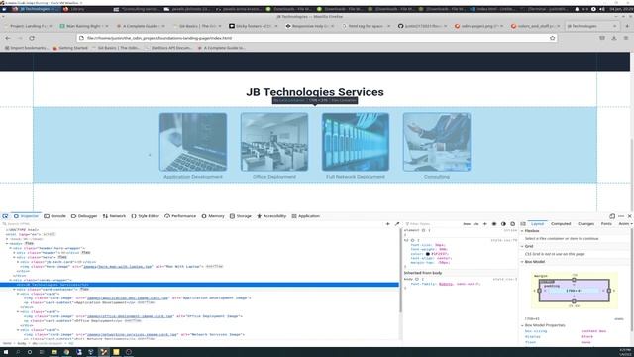Open the Network panel
This screenshot has width=634, height=357.
click(x=114, y=216)
